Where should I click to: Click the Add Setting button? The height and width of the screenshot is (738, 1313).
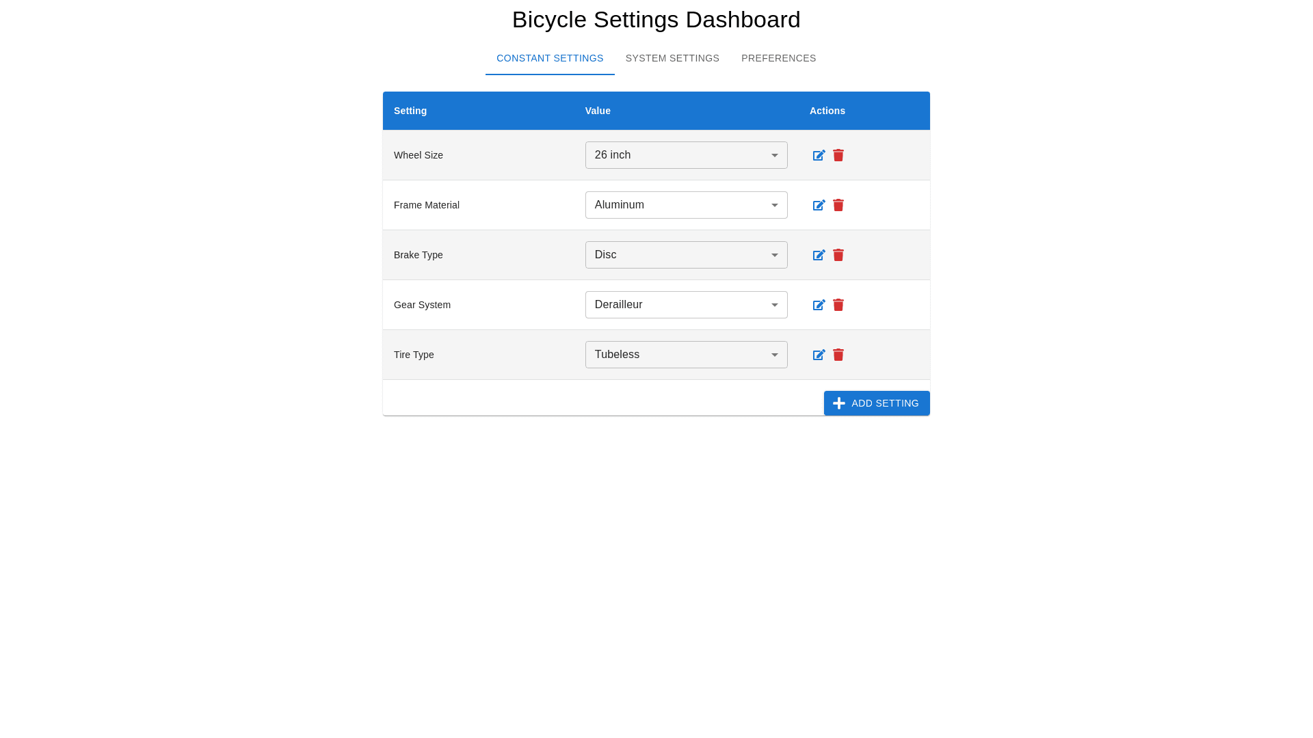coord(877,403)
